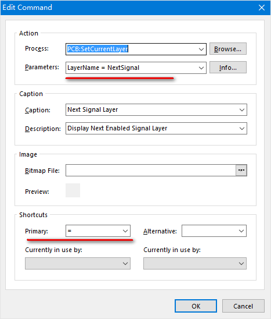Viewport: 271px width, 319px height.
Task: Dismiss dialog with Cancel button
Action: (x=243, y=306)
